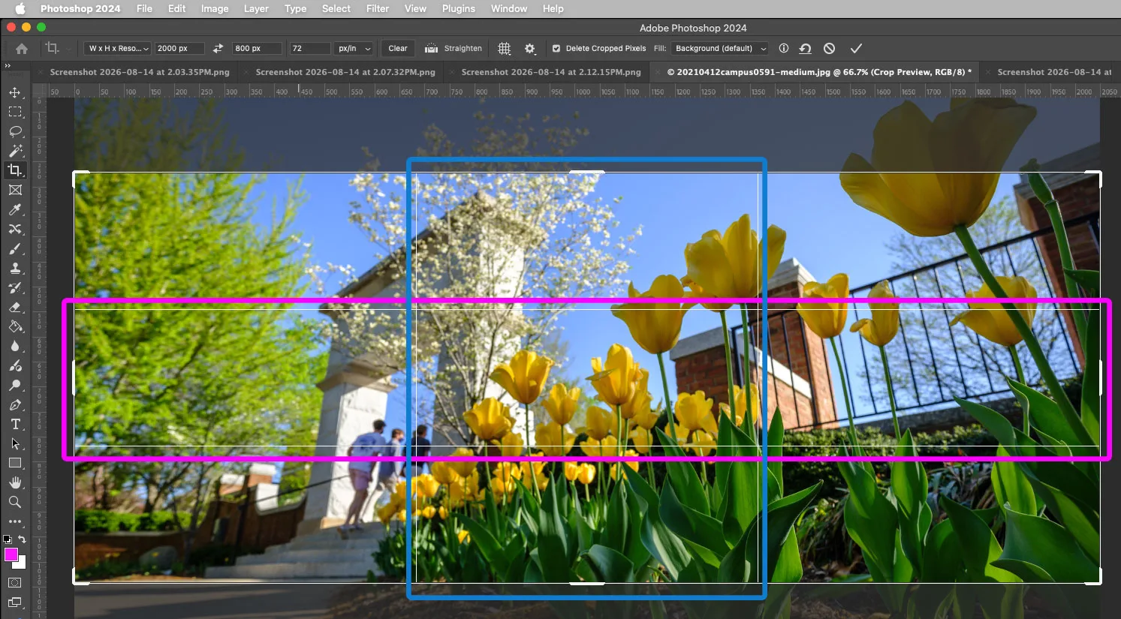Click the white background color swatch
This screenshot has height=619, width=1121.
tap(22, 563)
